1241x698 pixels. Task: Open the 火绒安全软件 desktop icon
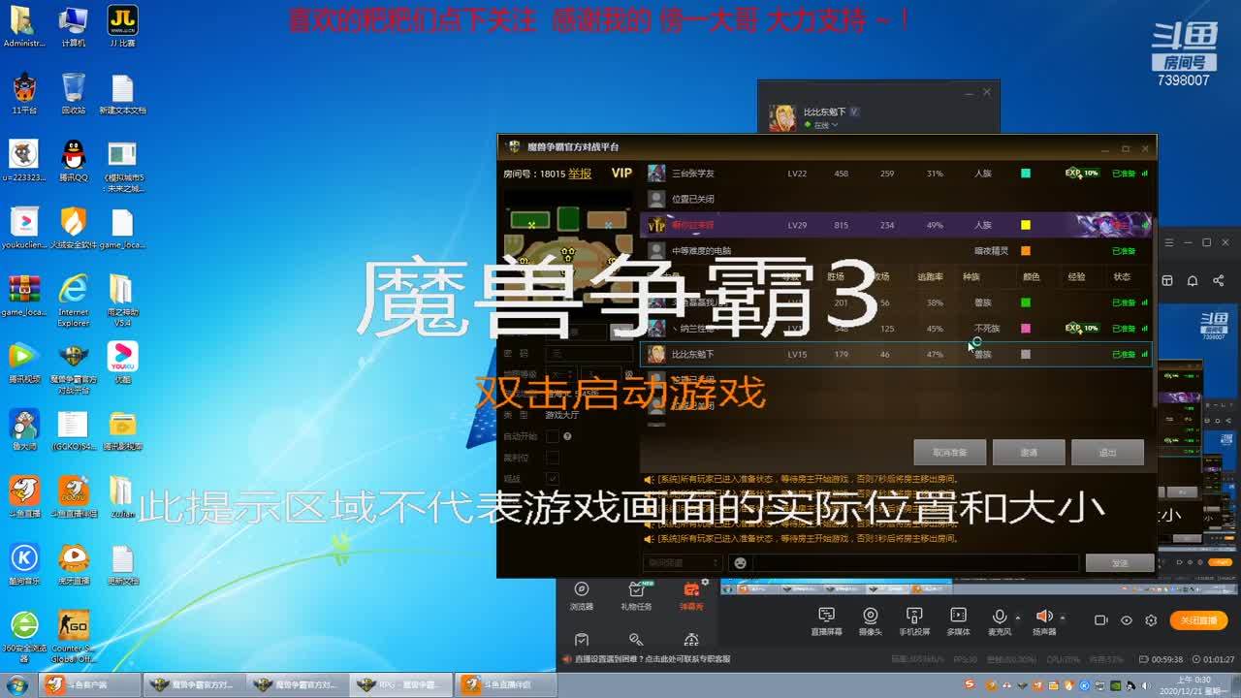(74, 228)
